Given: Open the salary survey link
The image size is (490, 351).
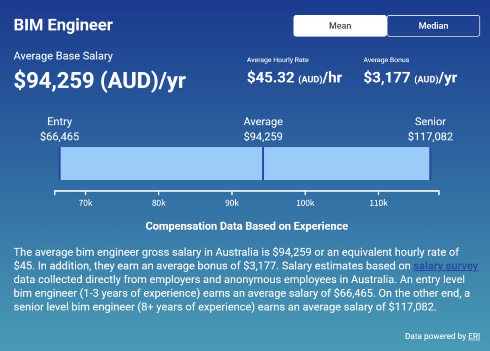Looking at the screenshot, I should (445, 266).
